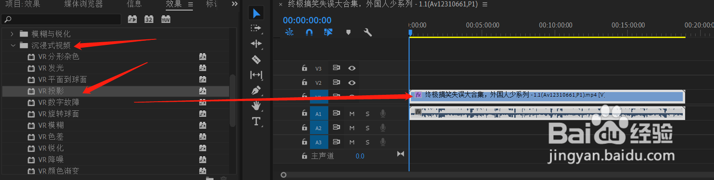Viewport: 714px width, 180px height.
Task: Toggle lock on the A2 track
Action: point(304,128)
